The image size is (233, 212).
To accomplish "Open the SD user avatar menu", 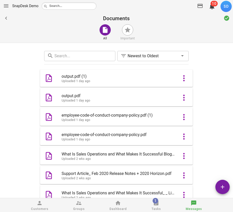I will 226,6.
